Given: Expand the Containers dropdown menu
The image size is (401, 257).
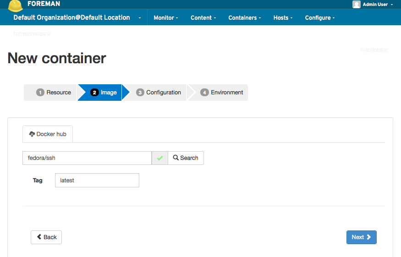Looking at the screenshot, I should [x=244, y=18].
